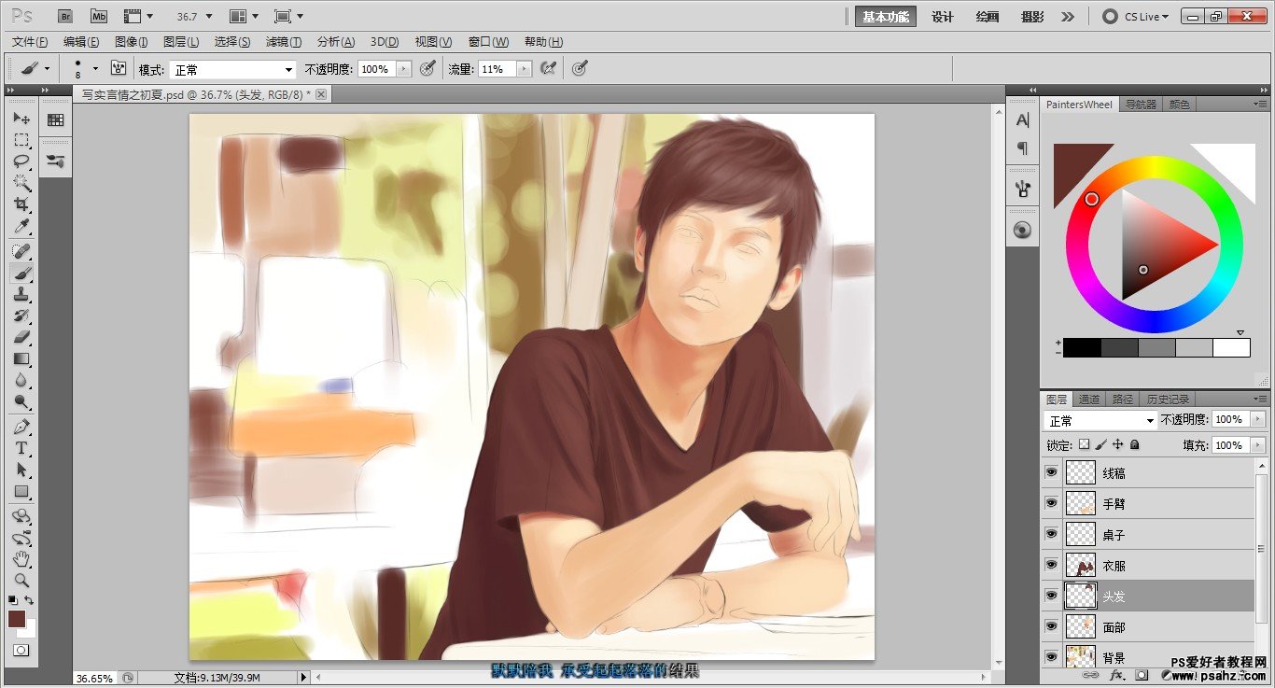Switch to the 导航器 tab
The height and width of the screenshot is (688, 1275).
click(x=1141, y=105)
